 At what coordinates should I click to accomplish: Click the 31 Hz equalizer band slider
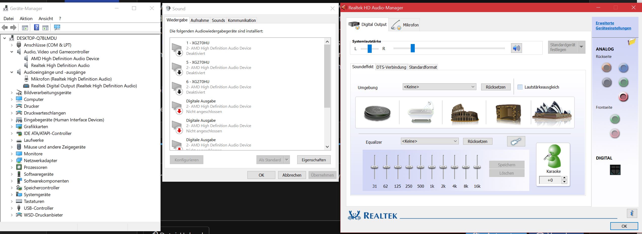coord(374,167)
